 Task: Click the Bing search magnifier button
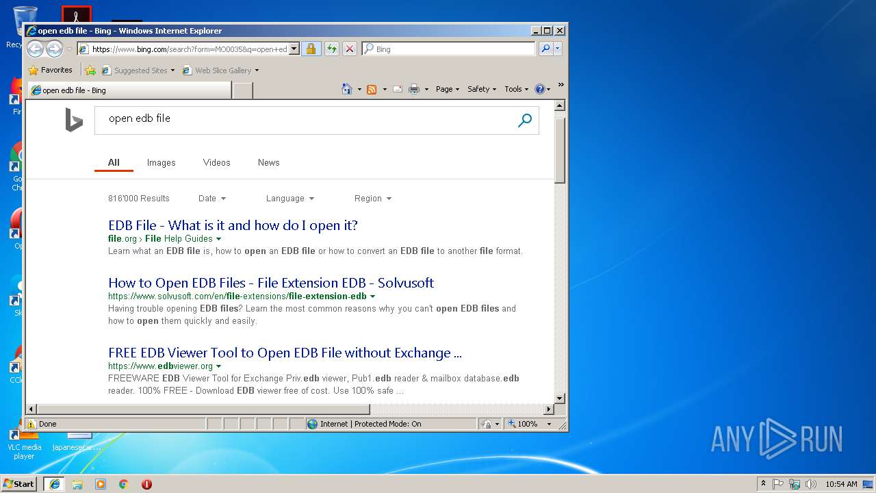pyautogui.click(x=525, y=121)
